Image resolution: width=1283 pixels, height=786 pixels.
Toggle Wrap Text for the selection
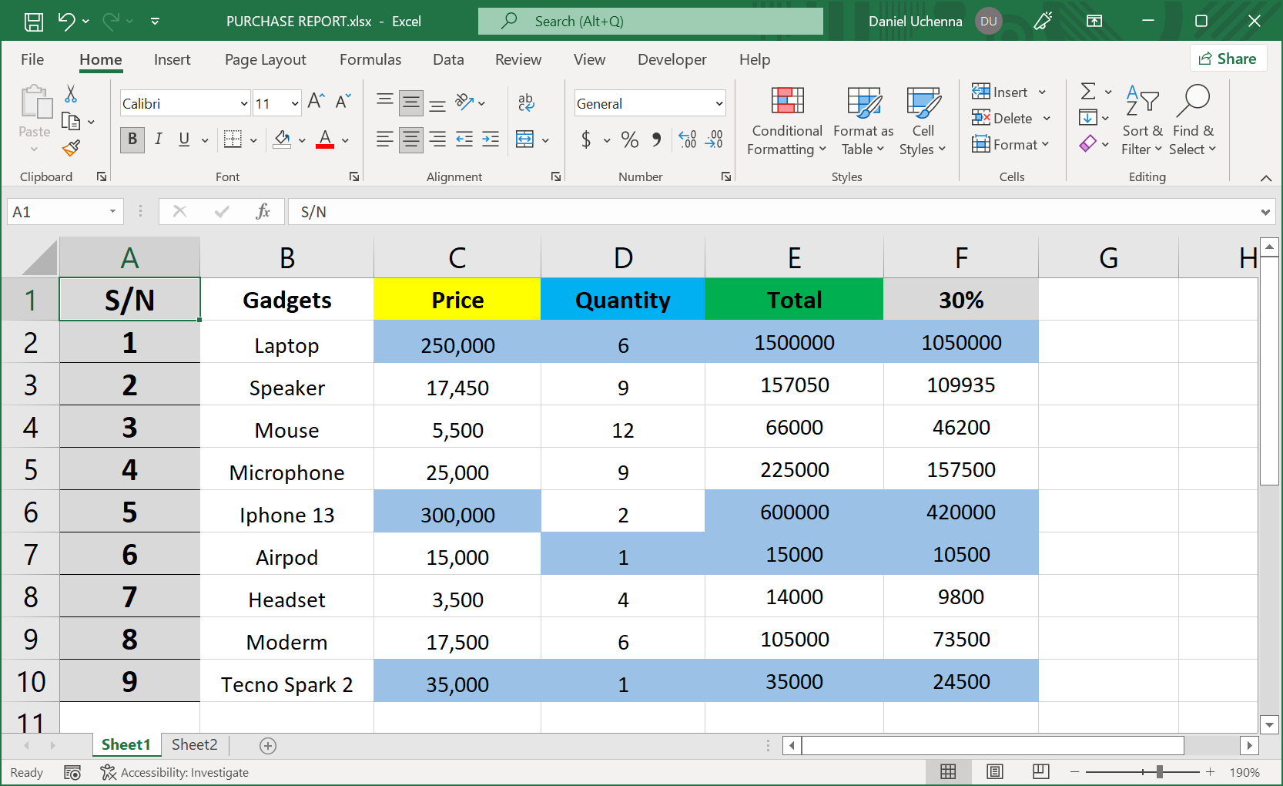point(526,102)
